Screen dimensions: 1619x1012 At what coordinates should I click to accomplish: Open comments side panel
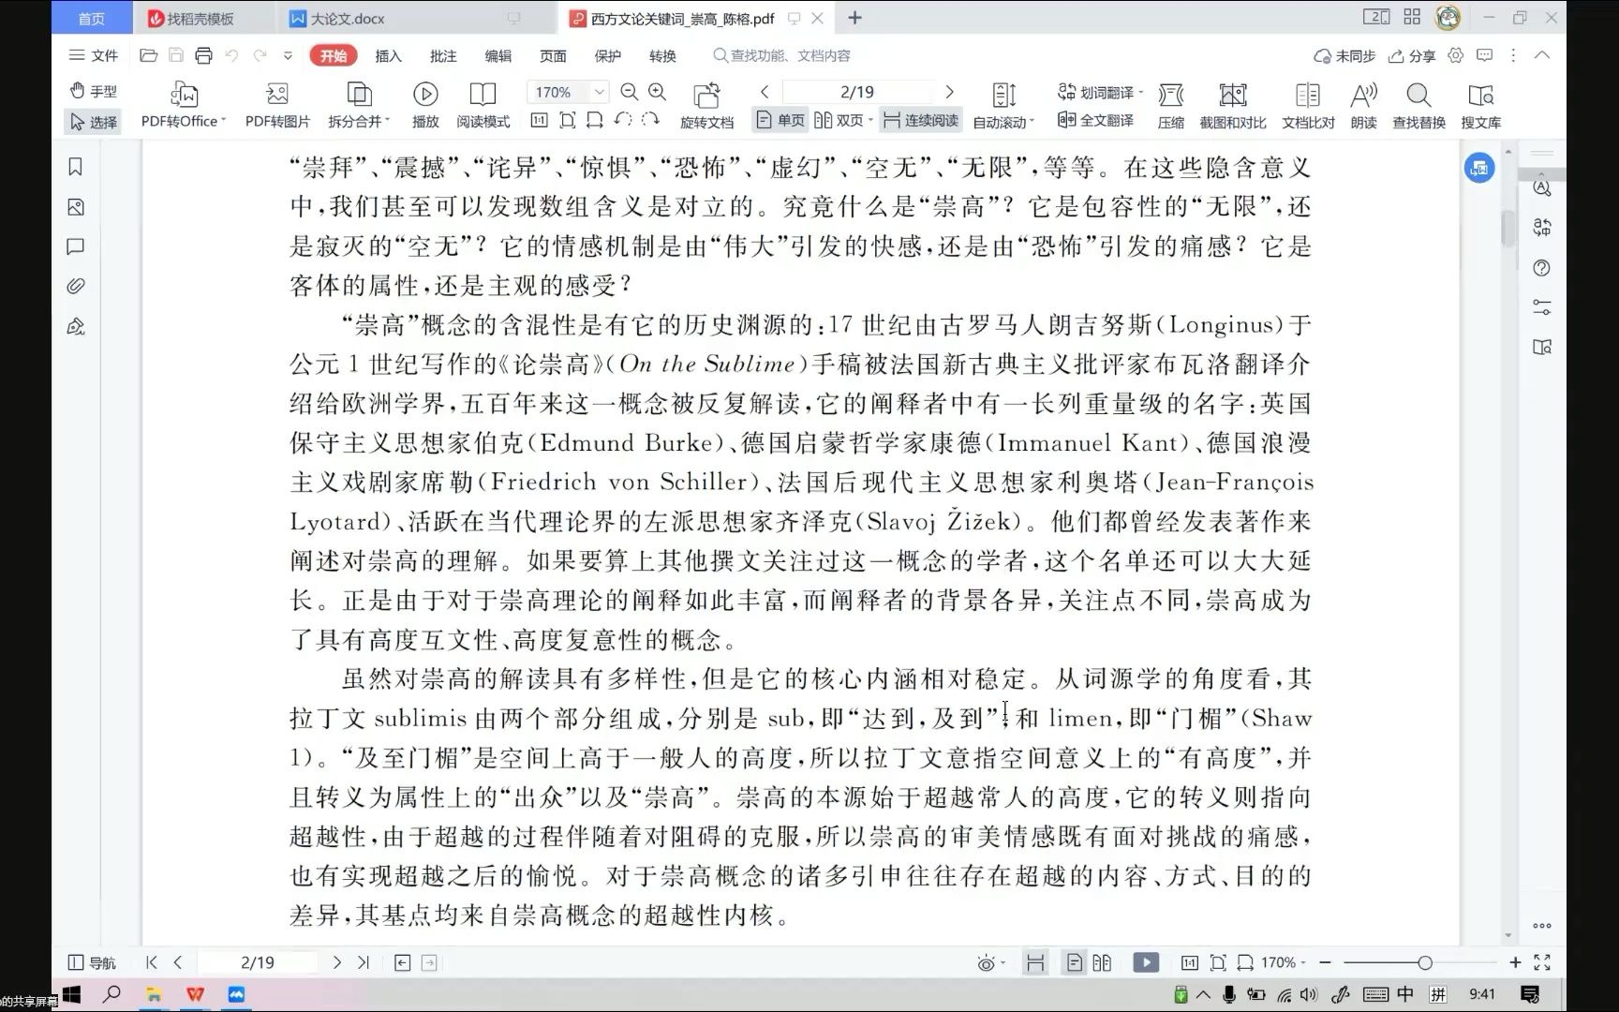tap(76, 246)
